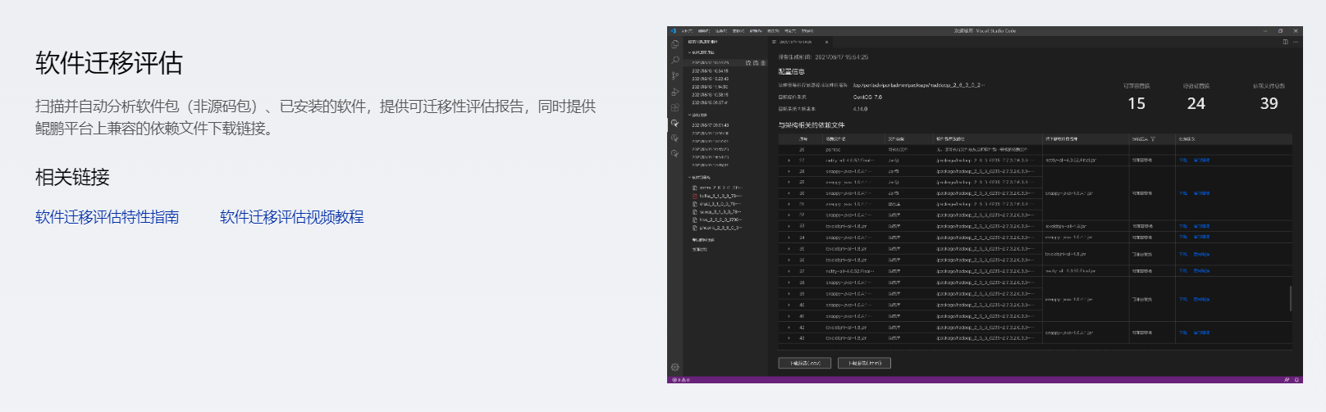1326x412 pixels.
Task: Click the 软件迁移评估 page heading
Action: coord(109,63)
